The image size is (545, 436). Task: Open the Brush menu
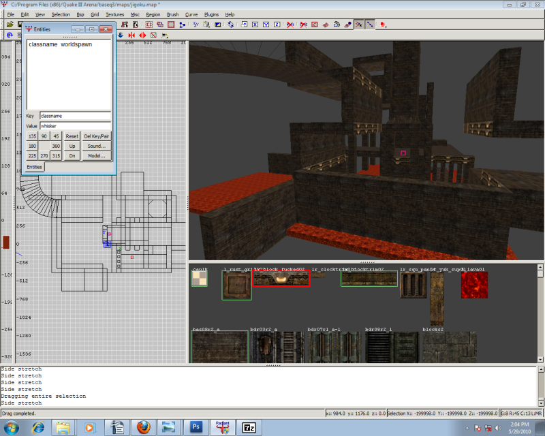(173, 14)
